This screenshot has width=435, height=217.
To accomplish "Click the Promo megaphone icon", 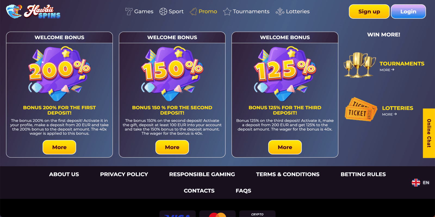I will tap(193, 11).
